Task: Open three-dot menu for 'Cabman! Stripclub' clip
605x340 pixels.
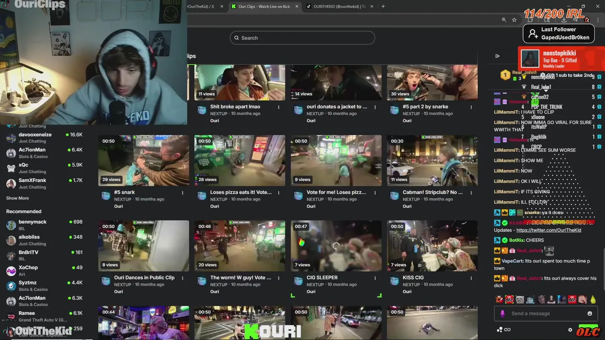Action: point(471,193)
